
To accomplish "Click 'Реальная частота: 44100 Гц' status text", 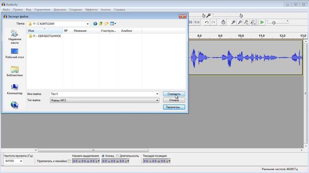I will coord(280,169).
